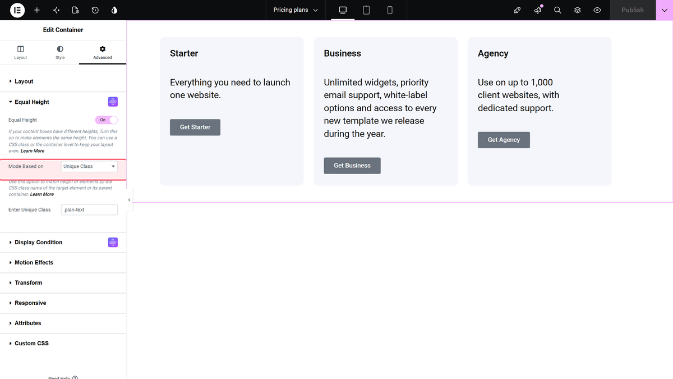Switch to the Layout tab
673x379 pixels.
click(21, 53)
